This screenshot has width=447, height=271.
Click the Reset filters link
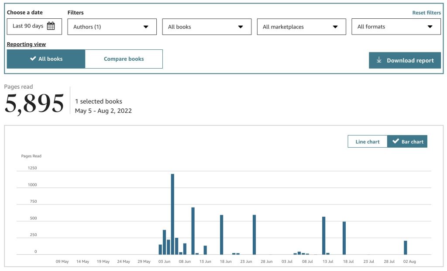tap(426, 12)
